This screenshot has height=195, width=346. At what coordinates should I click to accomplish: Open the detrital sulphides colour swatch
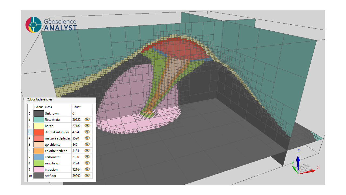pos(39,132)
